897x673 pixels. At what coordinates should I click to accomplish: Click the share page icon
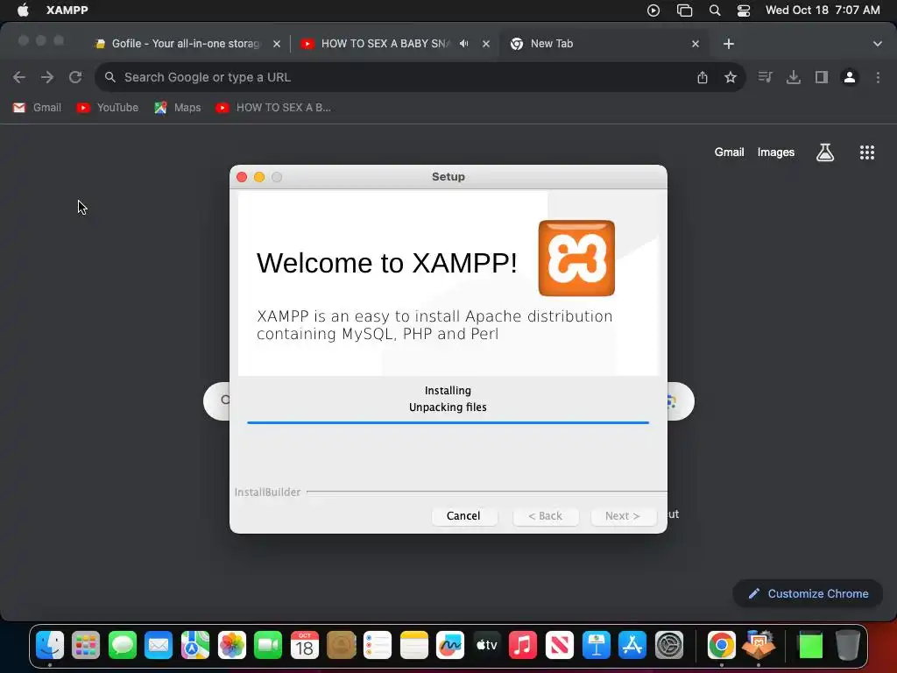(x=703, y=77)
